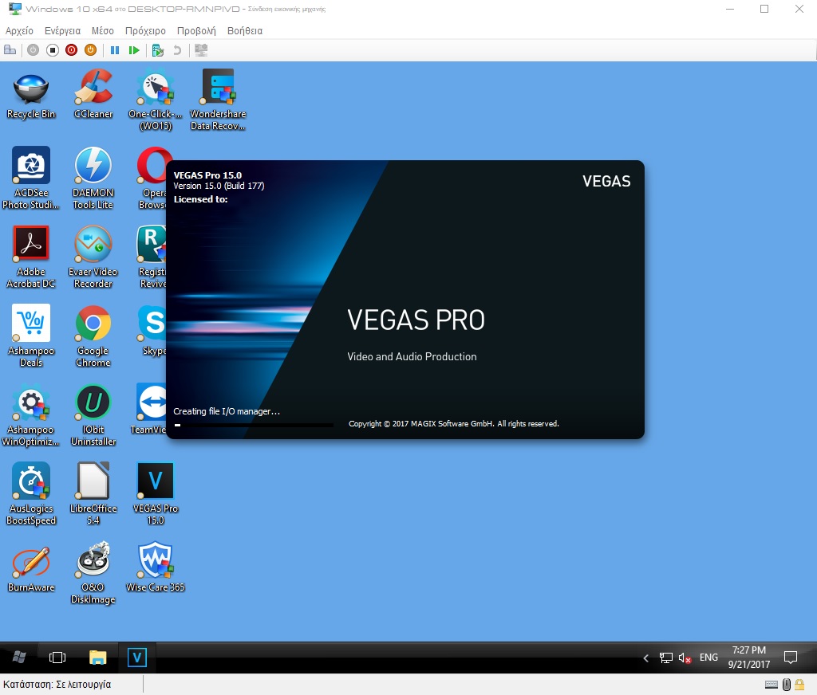Open File Explorer from the taskbar
This screenshot has height=695, width=817.
click(x=97, y=657)
